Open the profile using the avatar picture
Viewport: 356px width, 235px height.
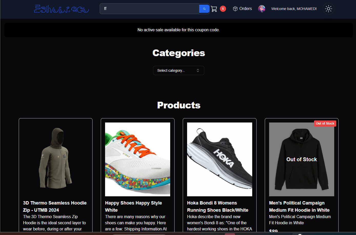pyautogui.click(x=262, y=8)
